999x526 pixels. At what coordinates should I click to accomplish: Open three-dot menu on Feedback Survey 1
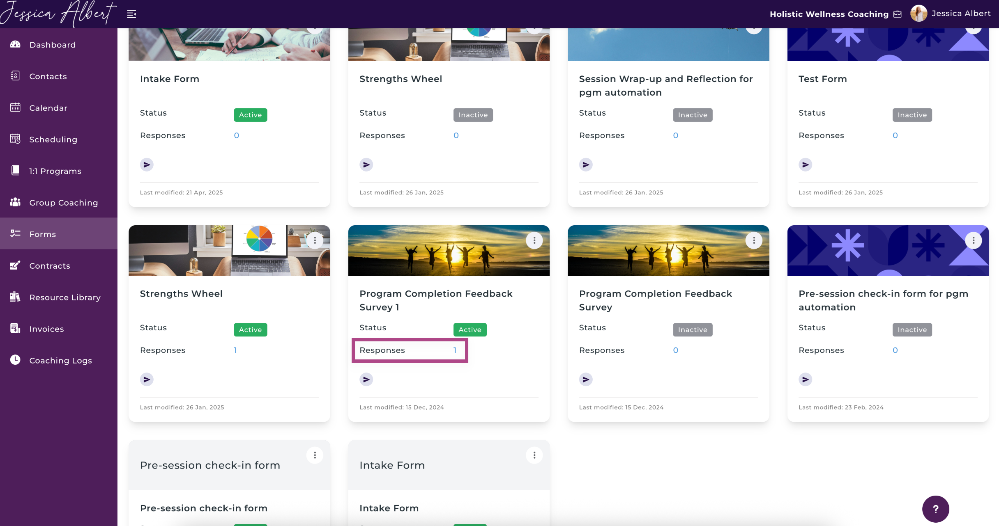pos(534,240)
